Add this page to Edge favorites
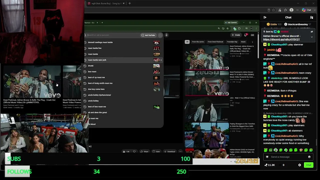This screenshot has height=180, width=320. [273, 10]
